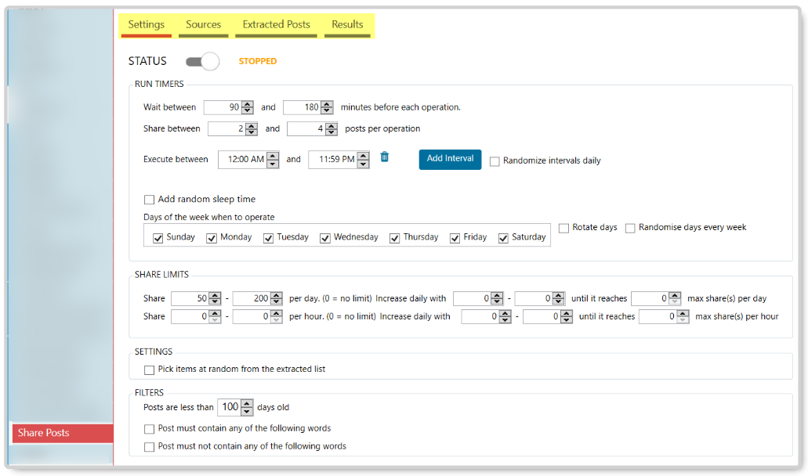Open the Settings tab
This screenshot has height=476, width=808.
(147, 24)
